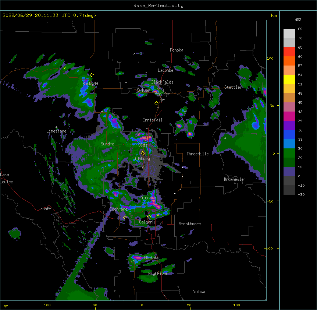Click the Limestone label
The height and width of the screenshot is (310, 317).
point(56,131)
